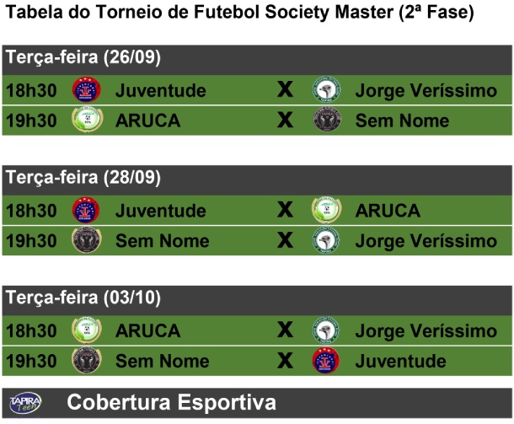Click Sem Nome badge in 28/09 19h30 match
514x424 pixels.
point(87,240)
